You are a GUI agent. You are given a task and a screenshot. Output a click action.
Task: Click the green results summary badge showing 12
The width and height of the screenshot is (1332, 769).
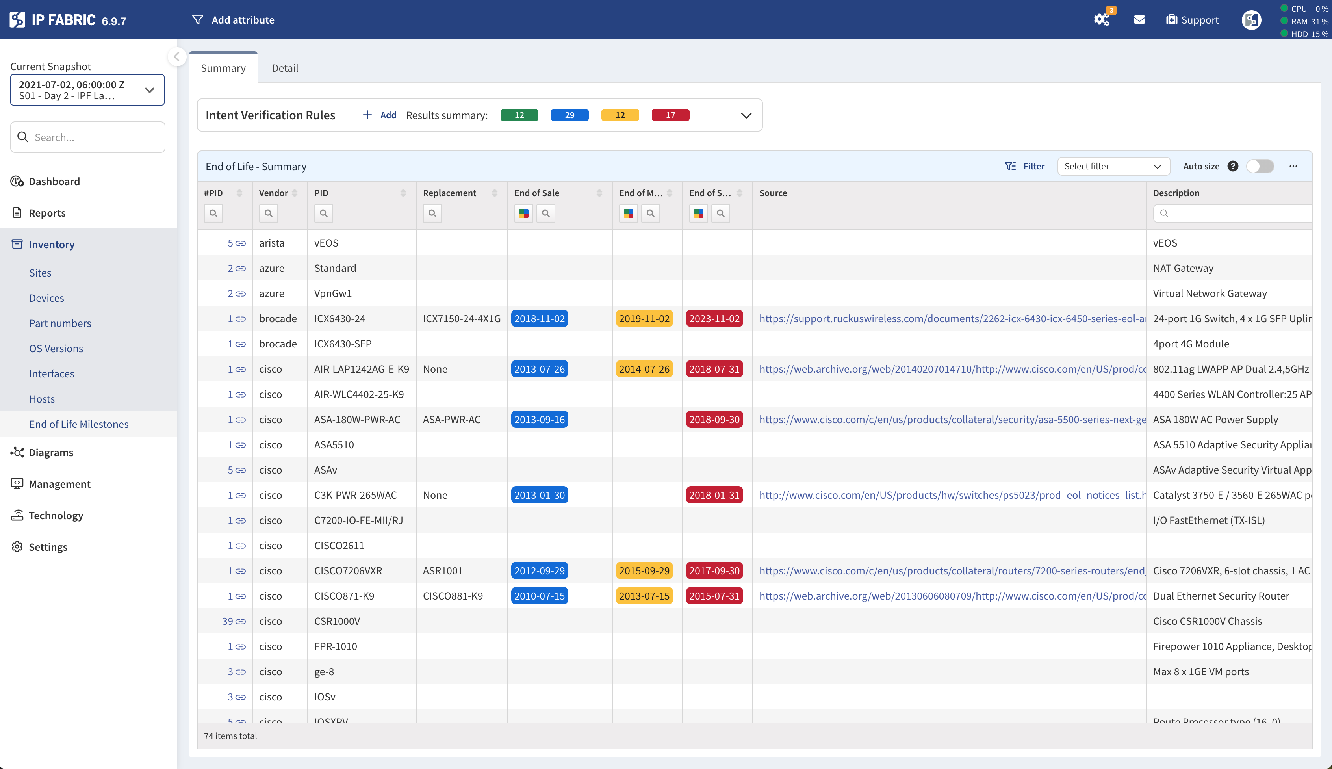click(519, 115)
